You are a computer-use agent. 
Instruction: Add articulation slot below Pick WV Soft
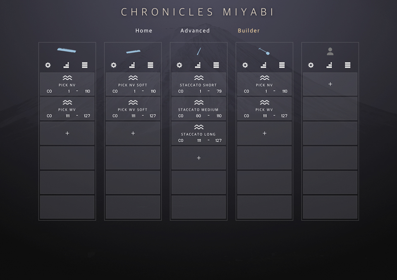133,133
